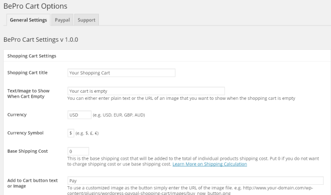Open Learn More on Shipping Calculation link
Image resolution: width=331 pixels, height=195 pixels.
pyautogui.click(x=210, y=164)
